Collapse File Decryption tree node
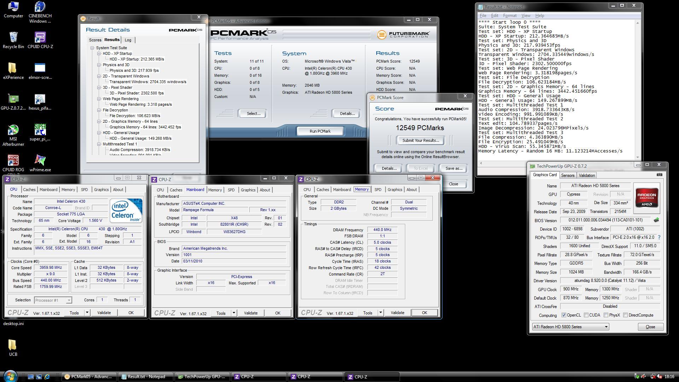 [x=99, y=110]
